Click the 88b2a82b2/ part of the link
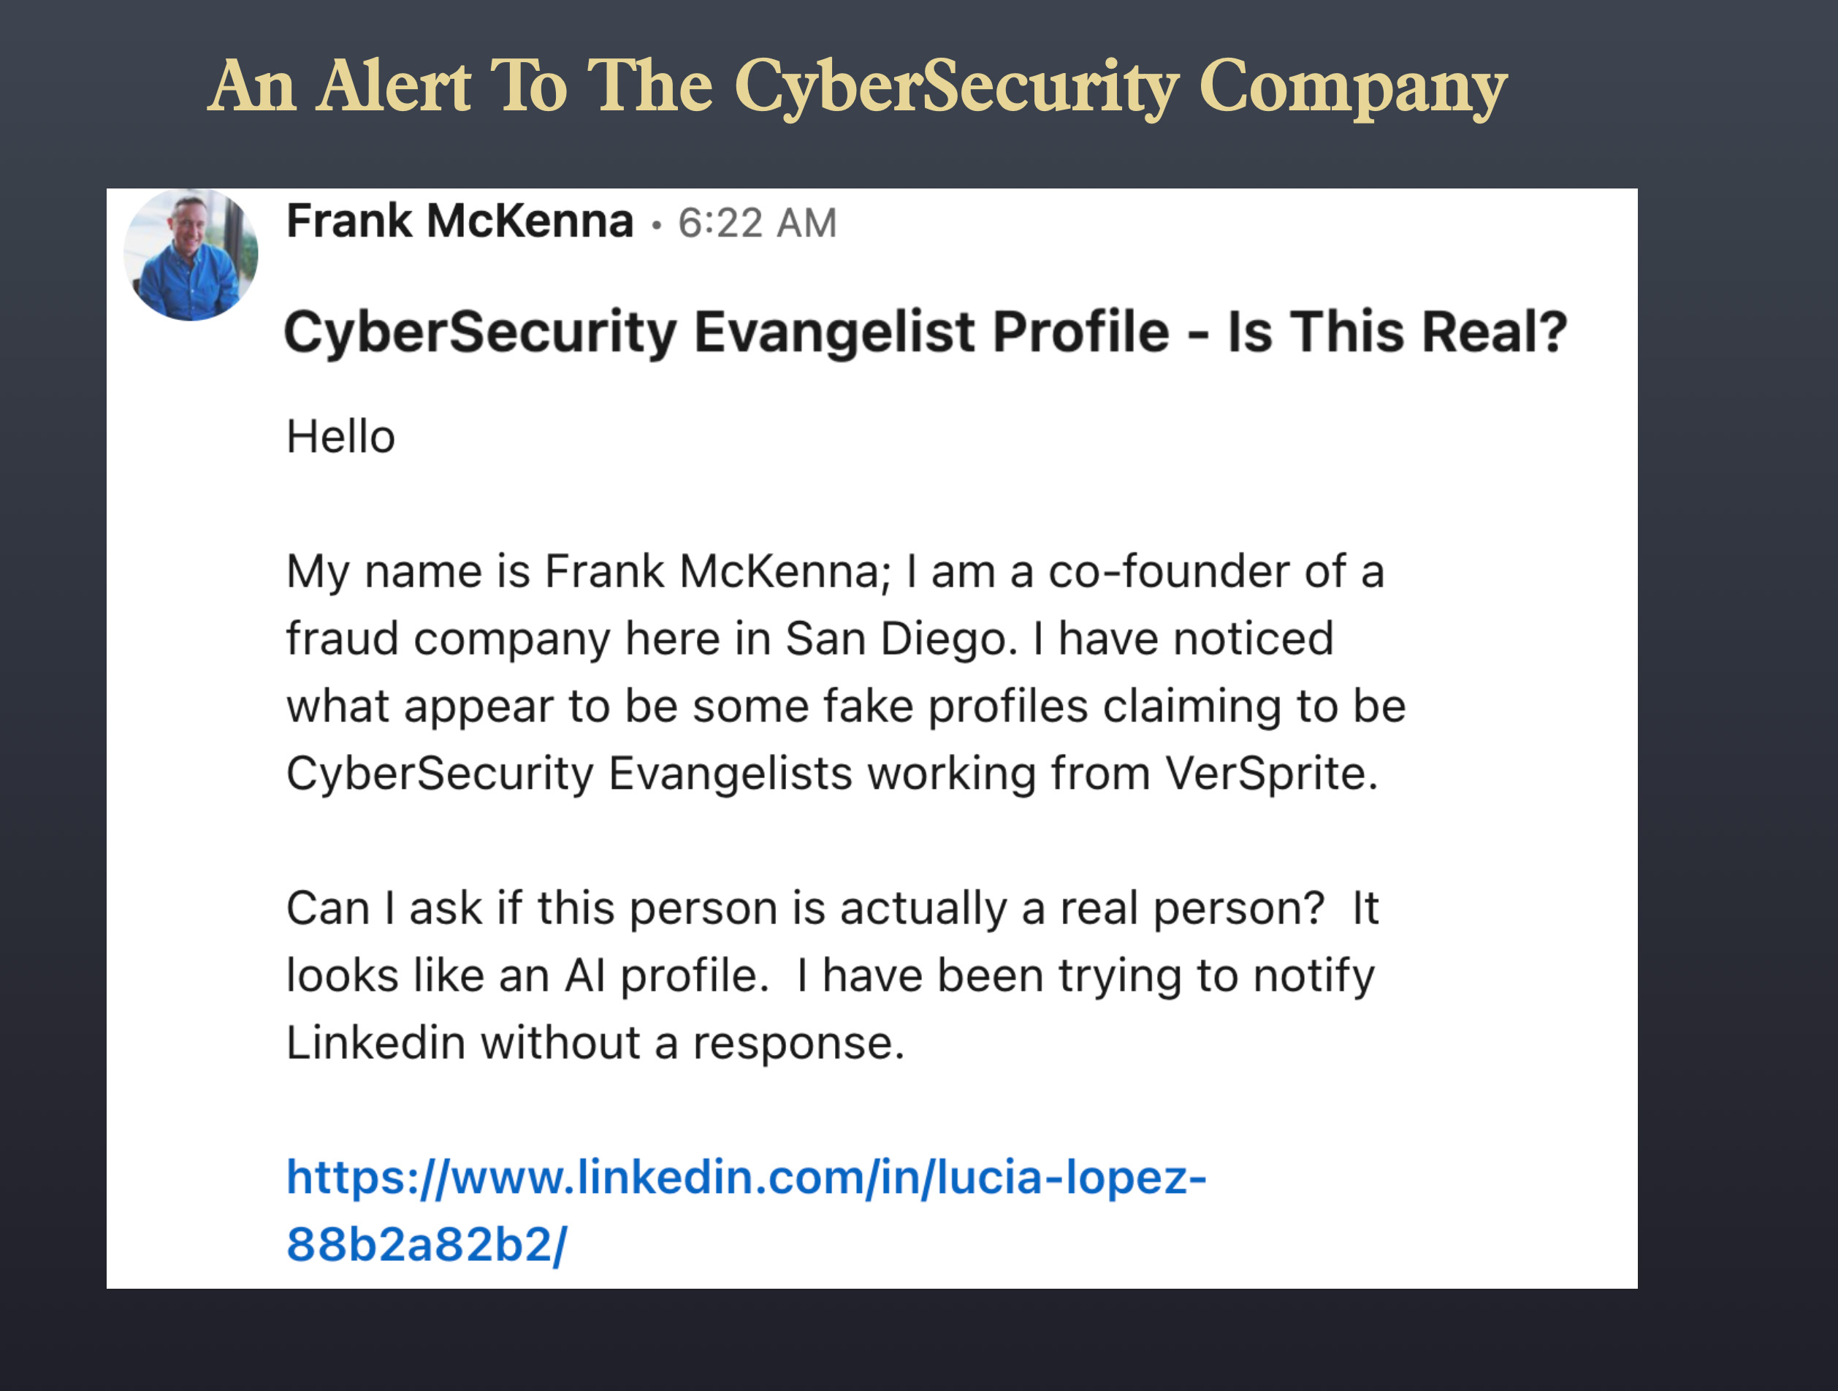Viewport: 1838px width, 1391px height. 427,1245
